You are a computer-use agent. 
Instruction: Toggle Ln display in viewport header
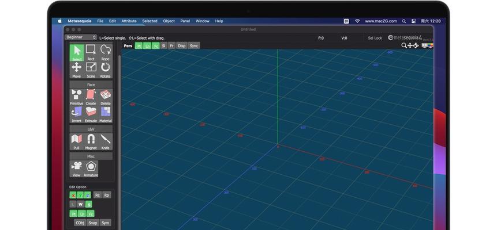(147, 46)
